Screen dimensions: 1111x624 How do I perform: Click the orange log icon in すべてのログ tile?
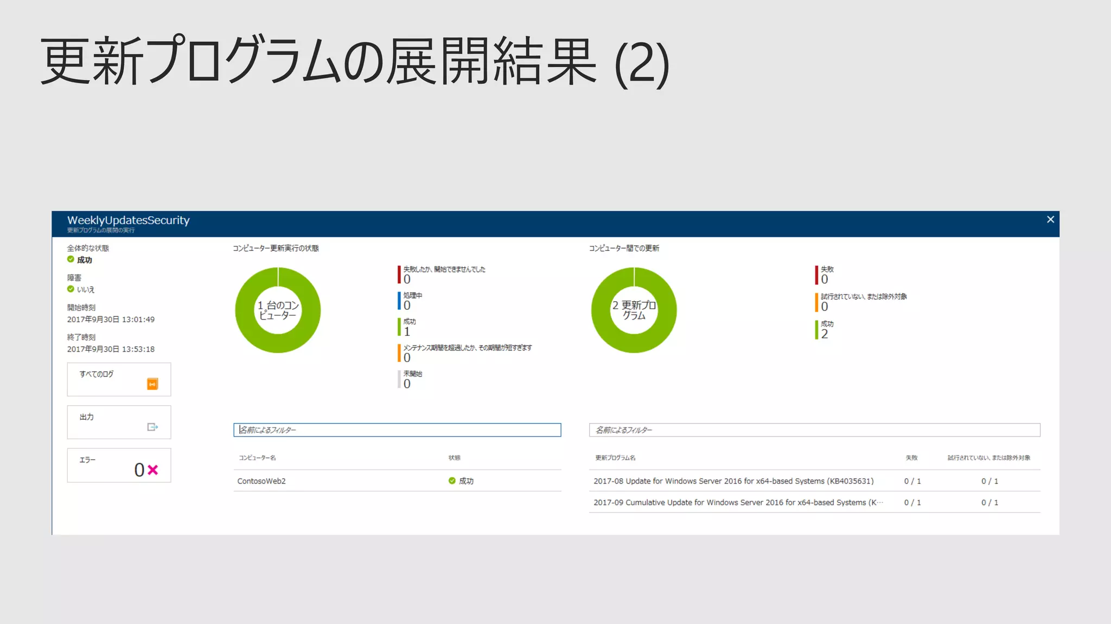click(x=152, y=384)
